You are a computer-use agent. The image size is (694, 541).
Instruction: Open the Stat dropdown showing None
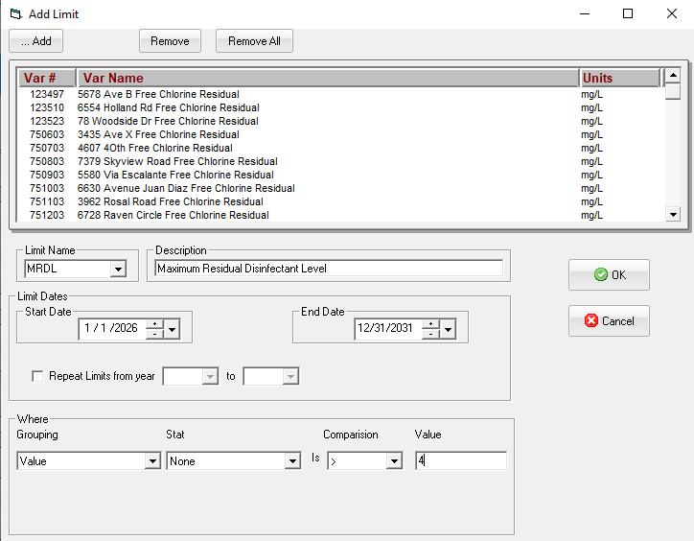point(292,461)
